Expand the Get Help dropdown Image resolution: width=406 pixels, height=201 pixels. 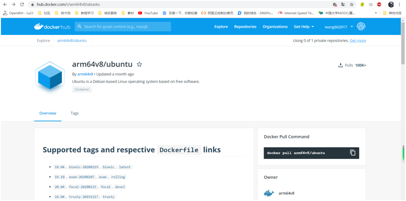[304, 27]
